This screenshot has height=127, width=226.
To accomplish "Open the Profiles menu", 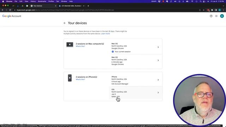I will tap(51, 1).
